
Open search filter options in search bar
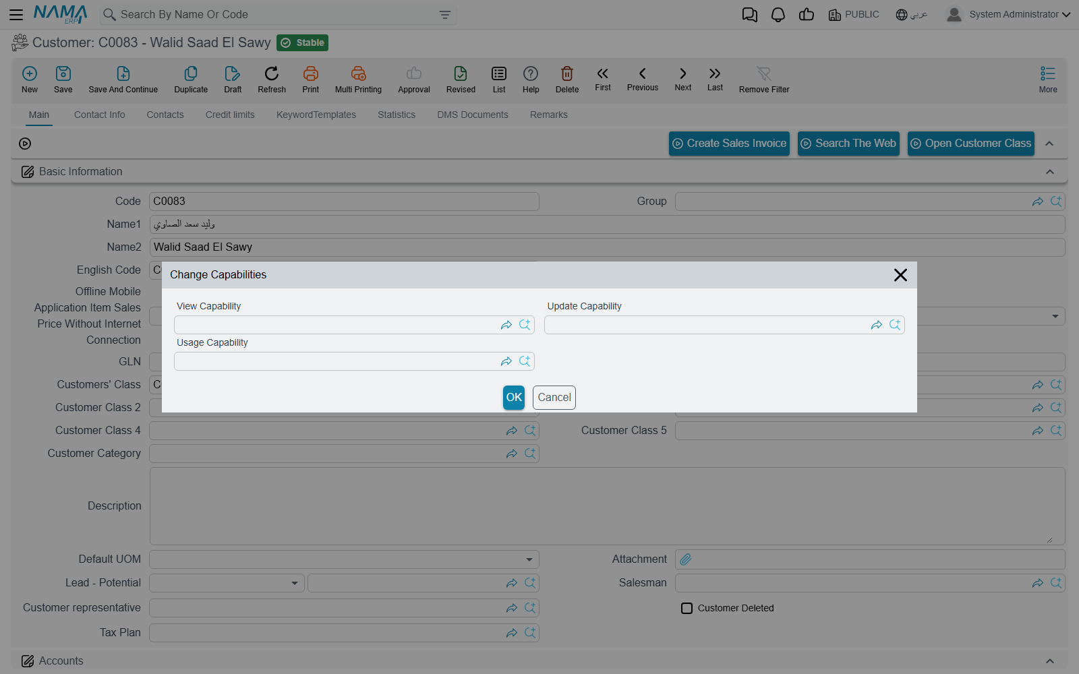pos(445,15)
